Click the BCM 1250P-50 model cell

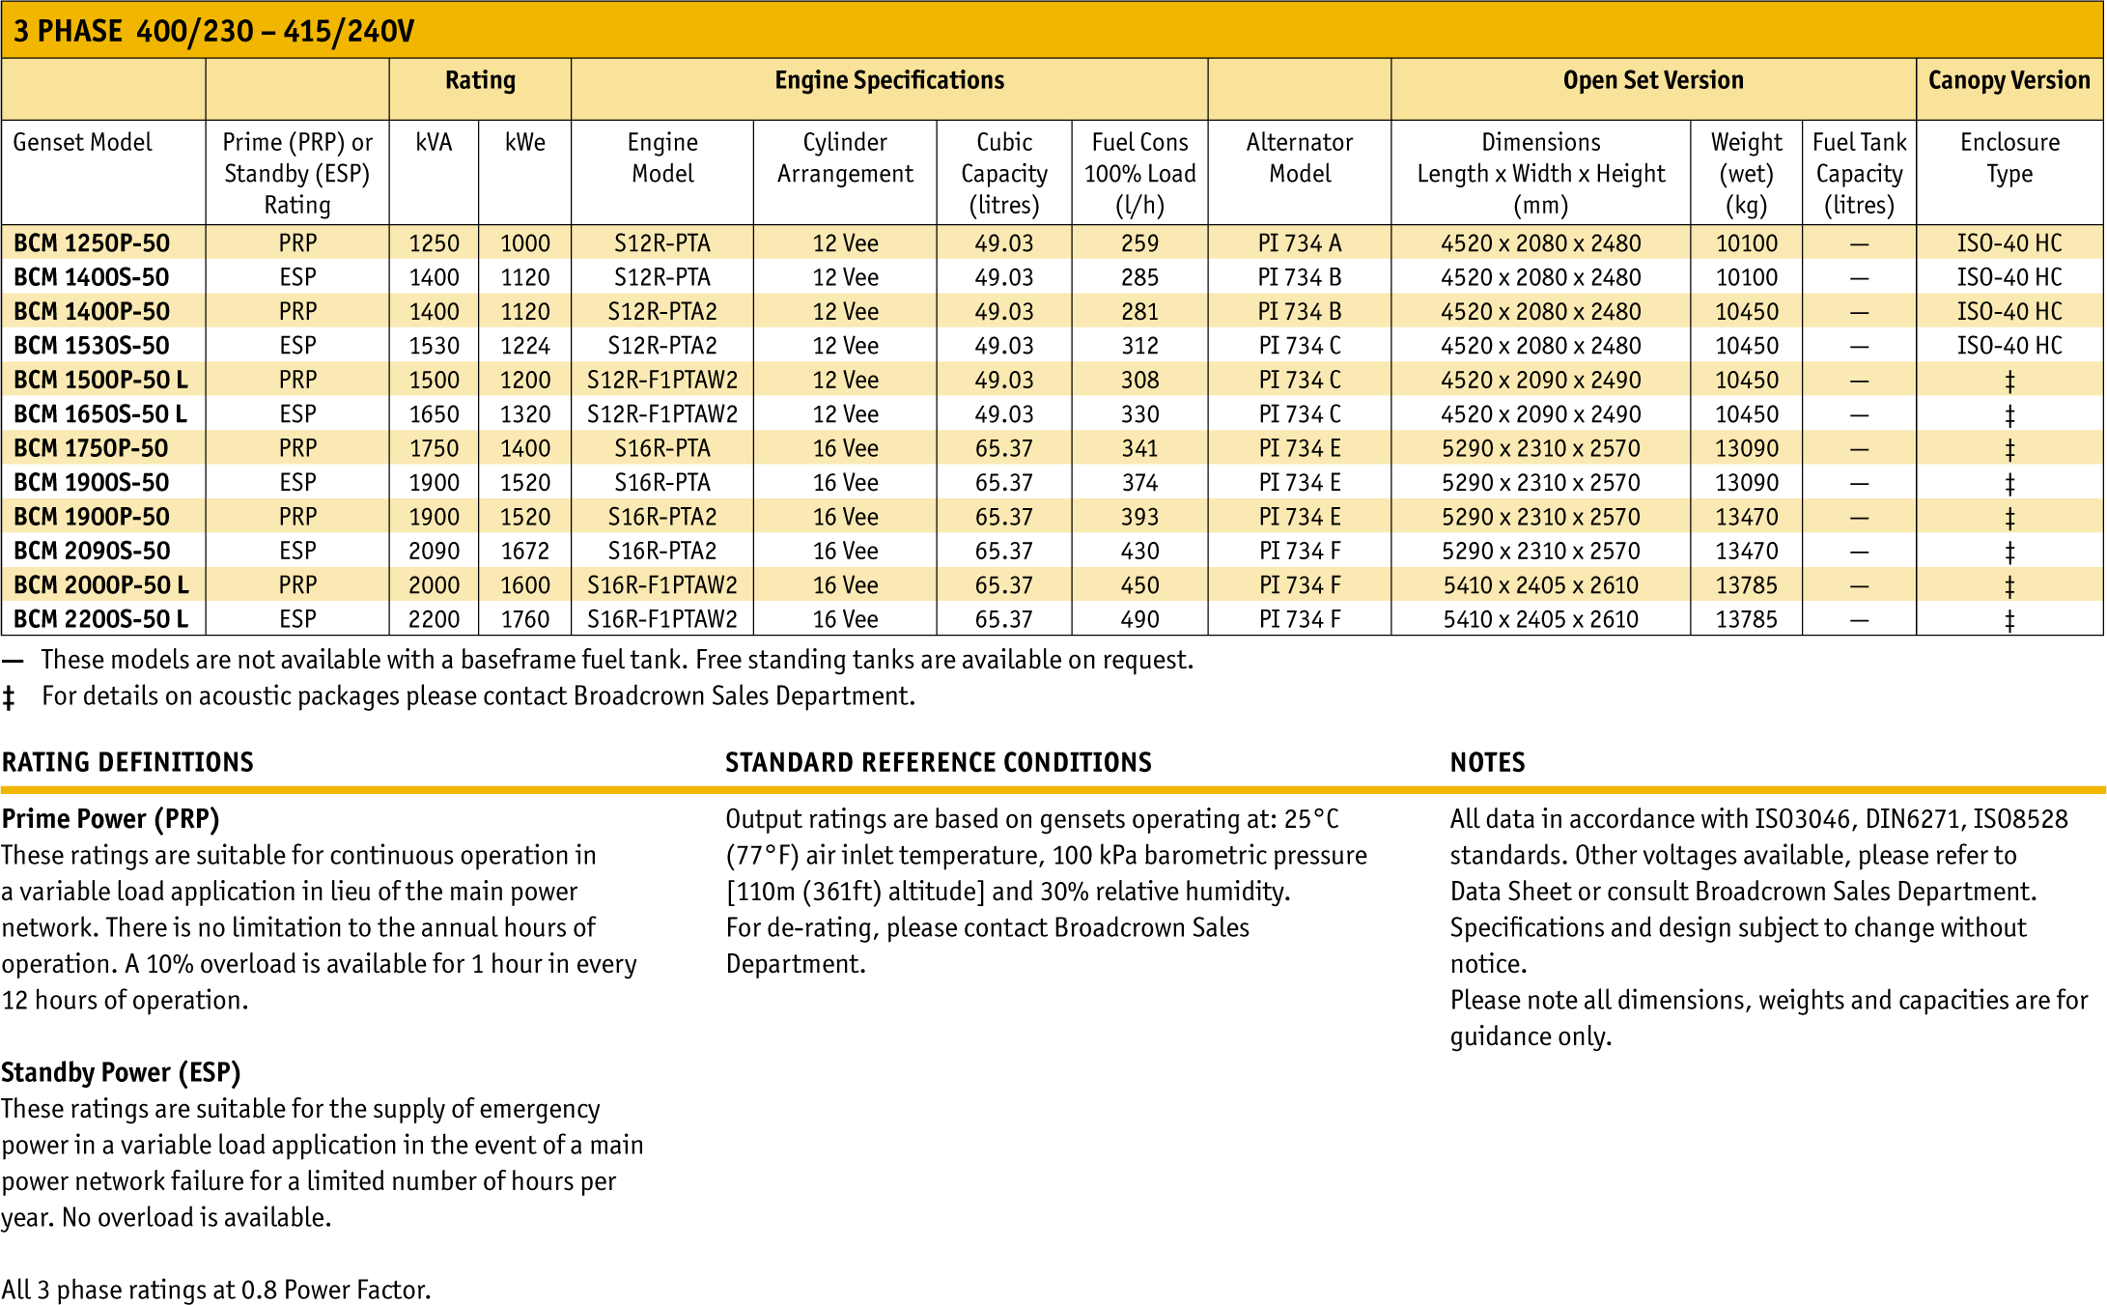pos(92,243)
